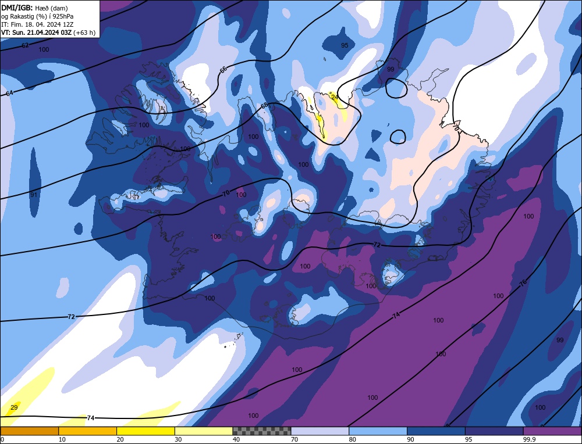Click the navy 95–99.9 legend swatch
The height and width of the screenshot is (444, 582).
pyautogui.click(x=494, y=431)
